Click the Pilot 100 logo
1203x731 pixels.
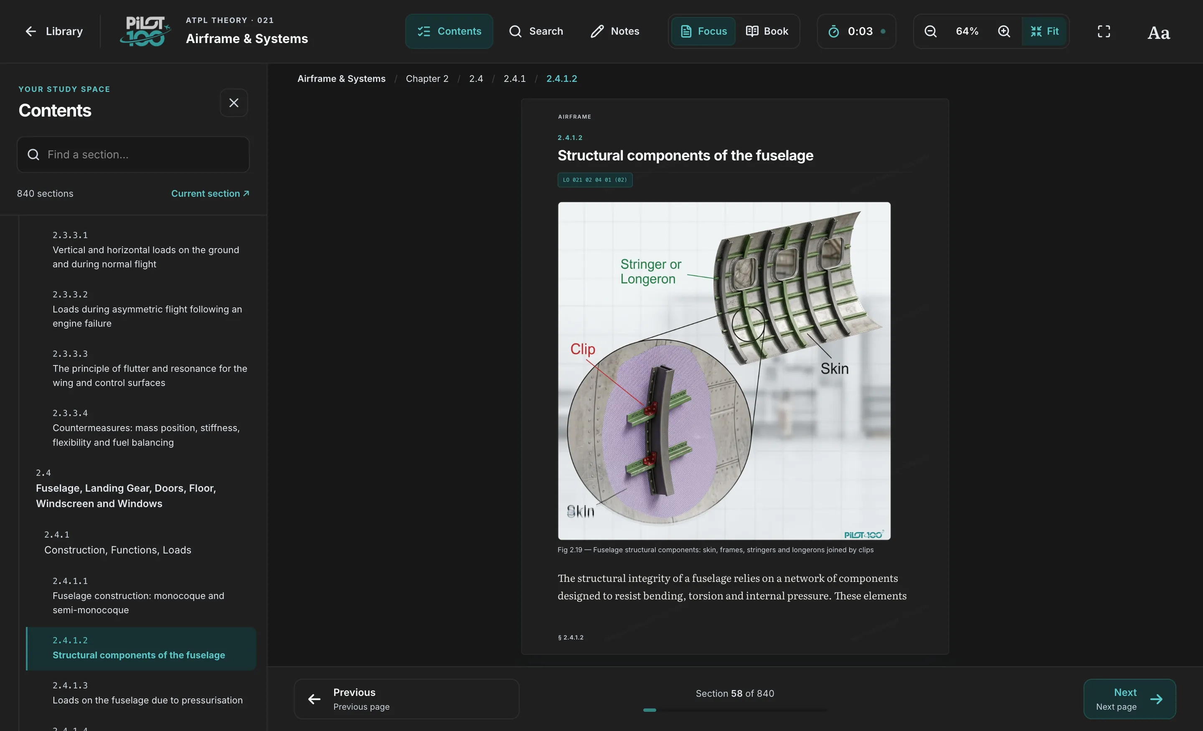[145, 31]
